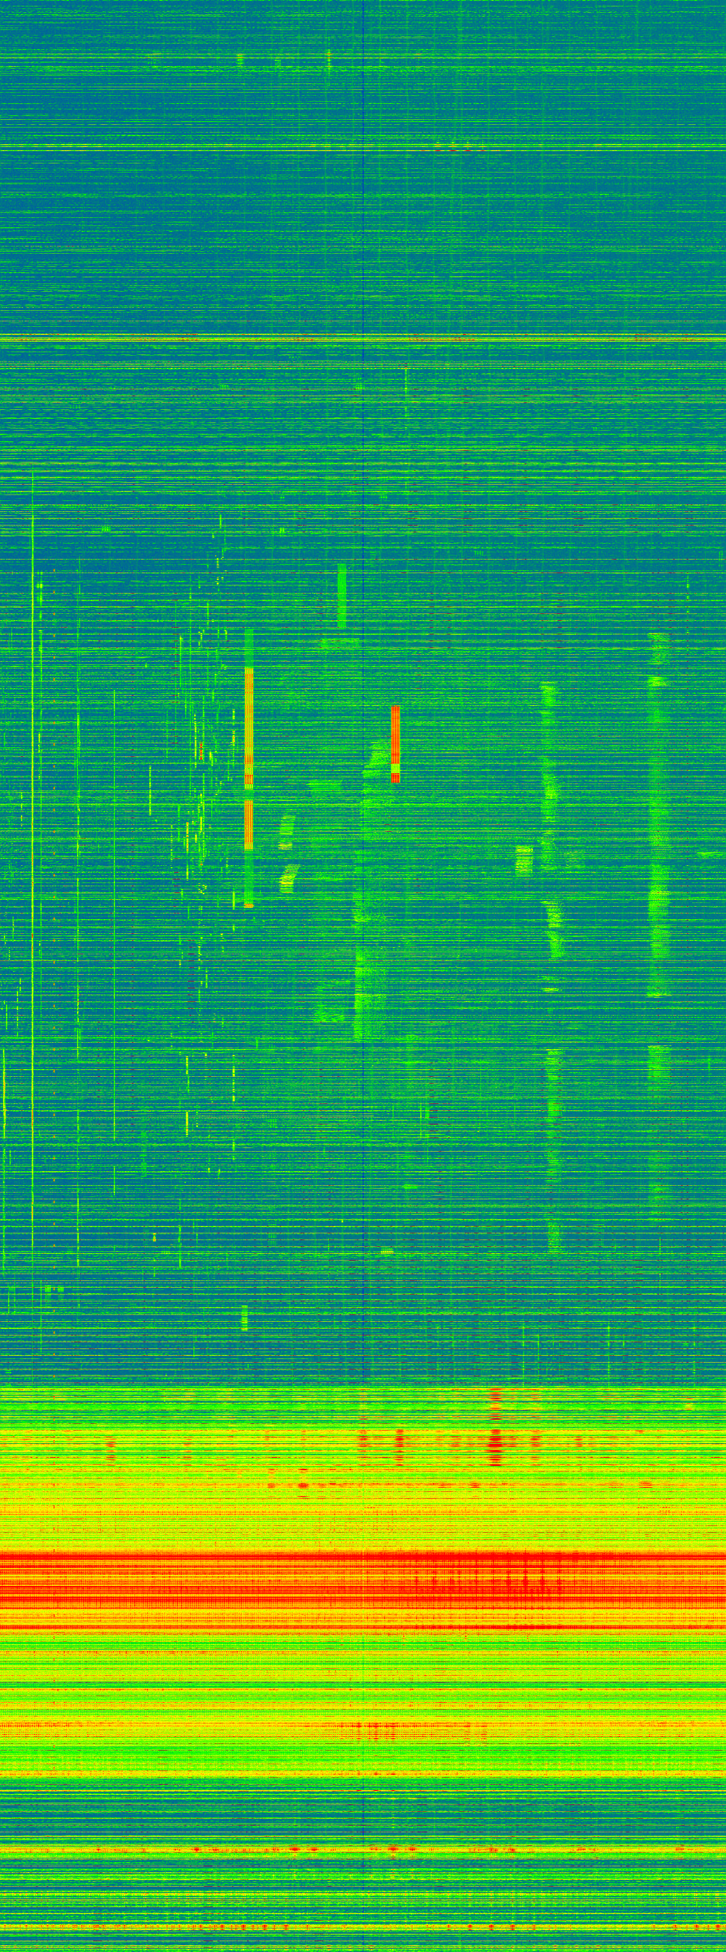Click the rightmost wide green vertical streak
The height and width of the screenshot is (1952, 726).
point(659,834)
